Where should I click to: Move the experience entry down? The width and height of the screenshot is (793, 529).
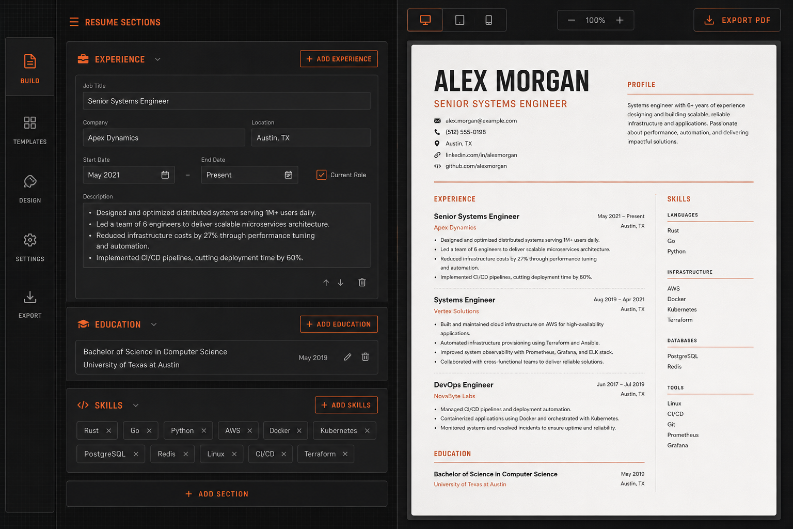click(x=341, y=283)
